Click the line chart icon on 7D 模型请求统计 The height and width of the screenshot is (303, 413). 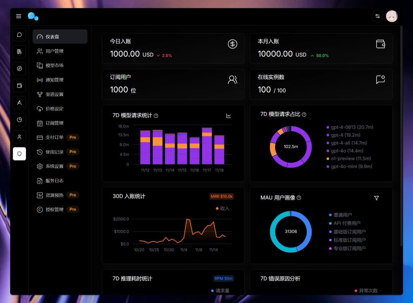[229, 116]
